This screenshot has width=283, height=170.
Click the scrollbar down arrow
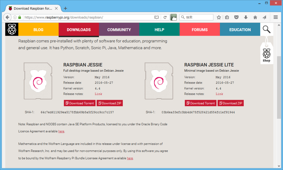tap(279, 166)
